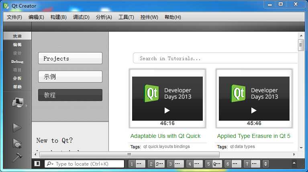Focus the Search in Tutorials field
The height and width of the screenshot is (172, 308).
(x=216, y=58)
